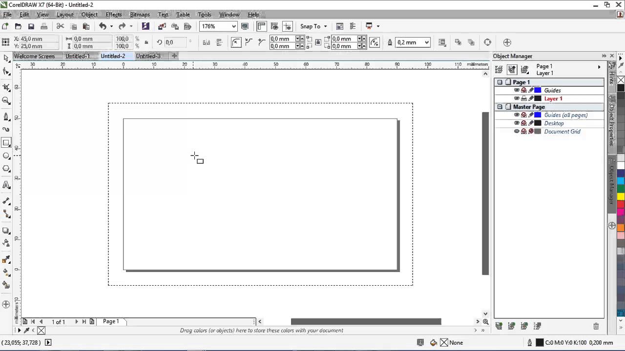Click the yellow swatch in color palette
The height and width of the screenshot is (351, 625).
click(621, 196)
